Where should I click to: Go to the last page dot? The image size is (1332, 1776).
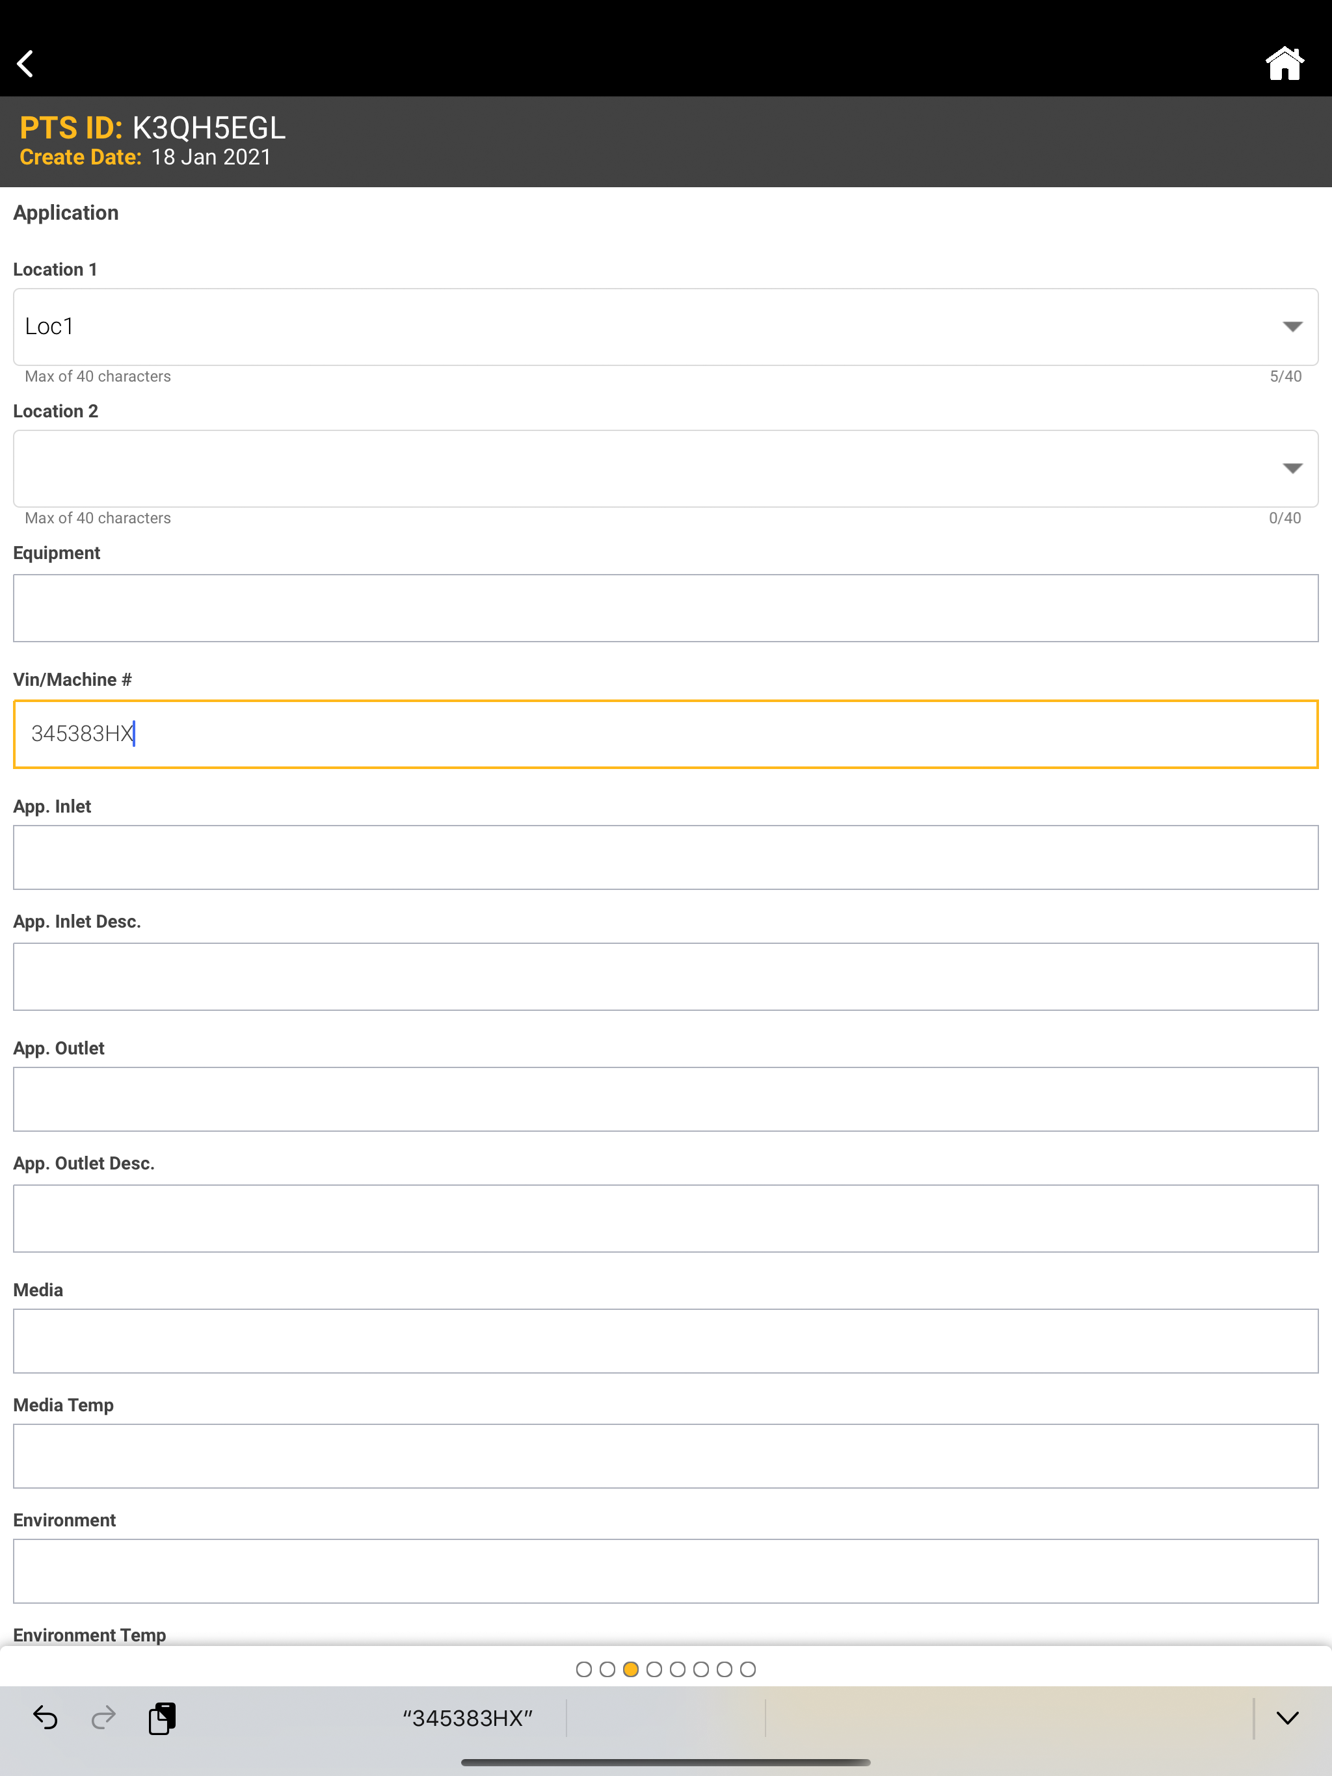(x=747, y=1669)
